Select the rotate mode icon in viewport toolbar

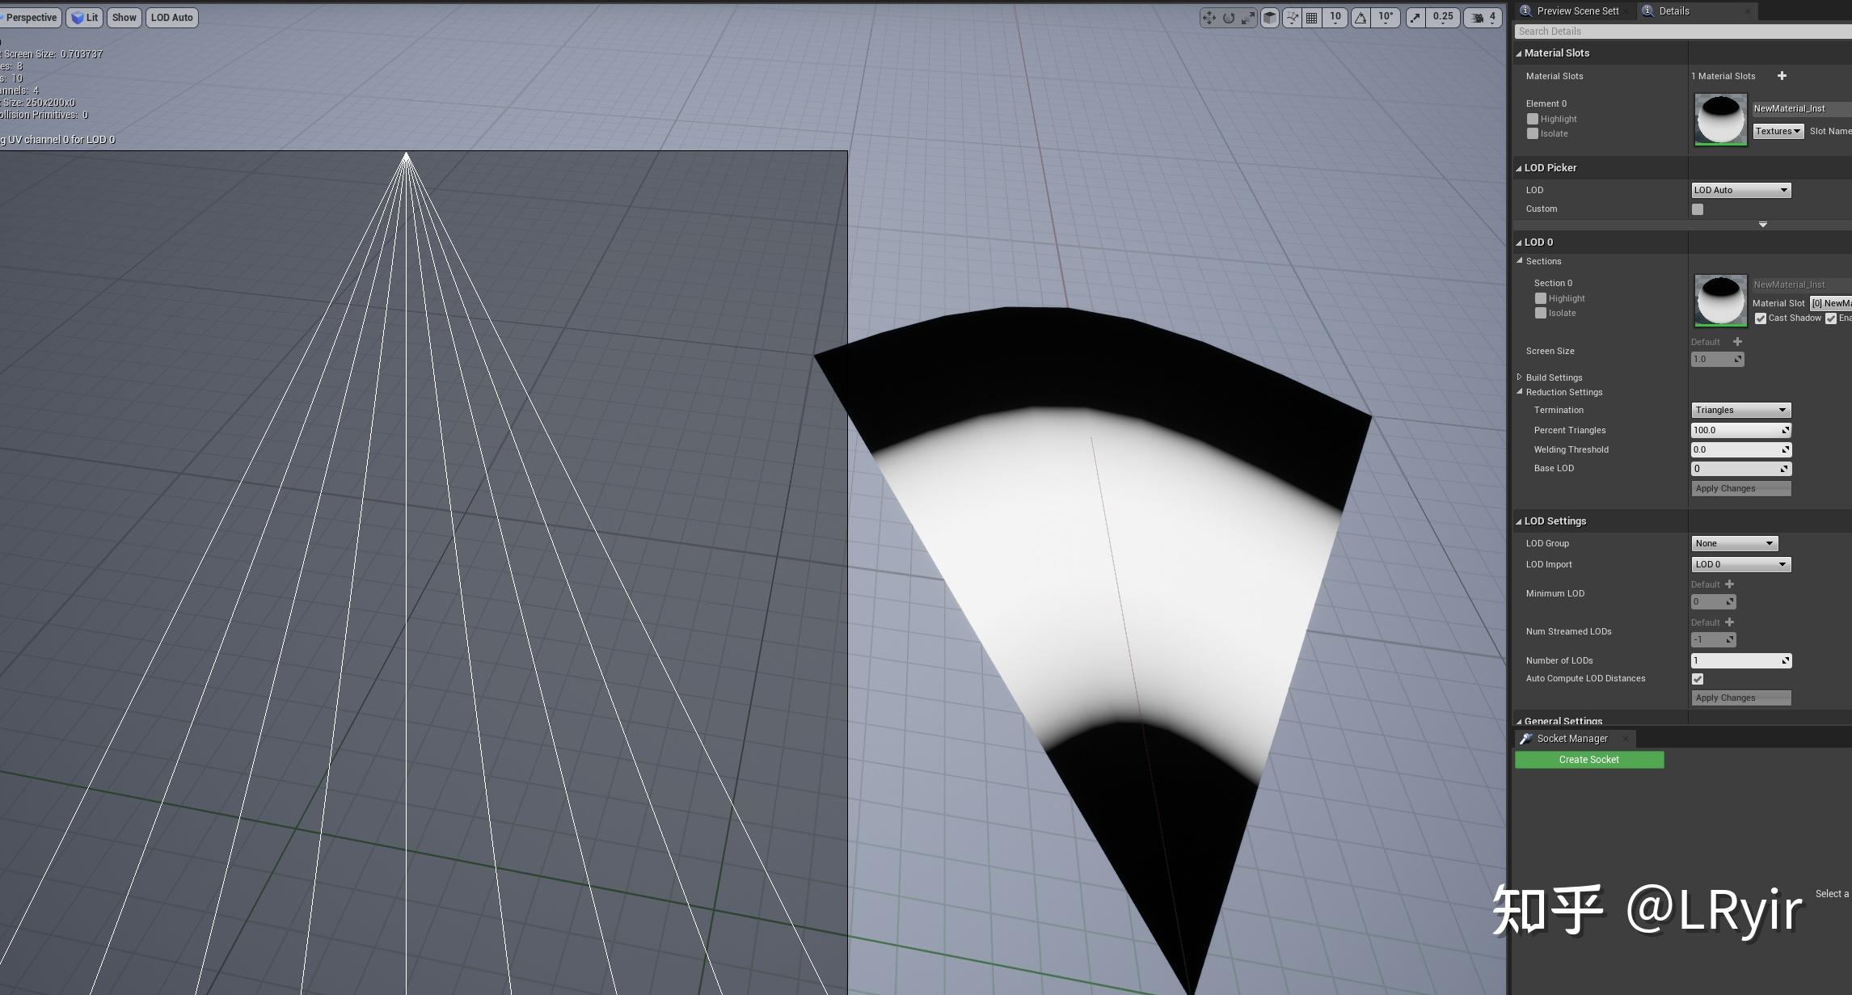[1229, 17]
